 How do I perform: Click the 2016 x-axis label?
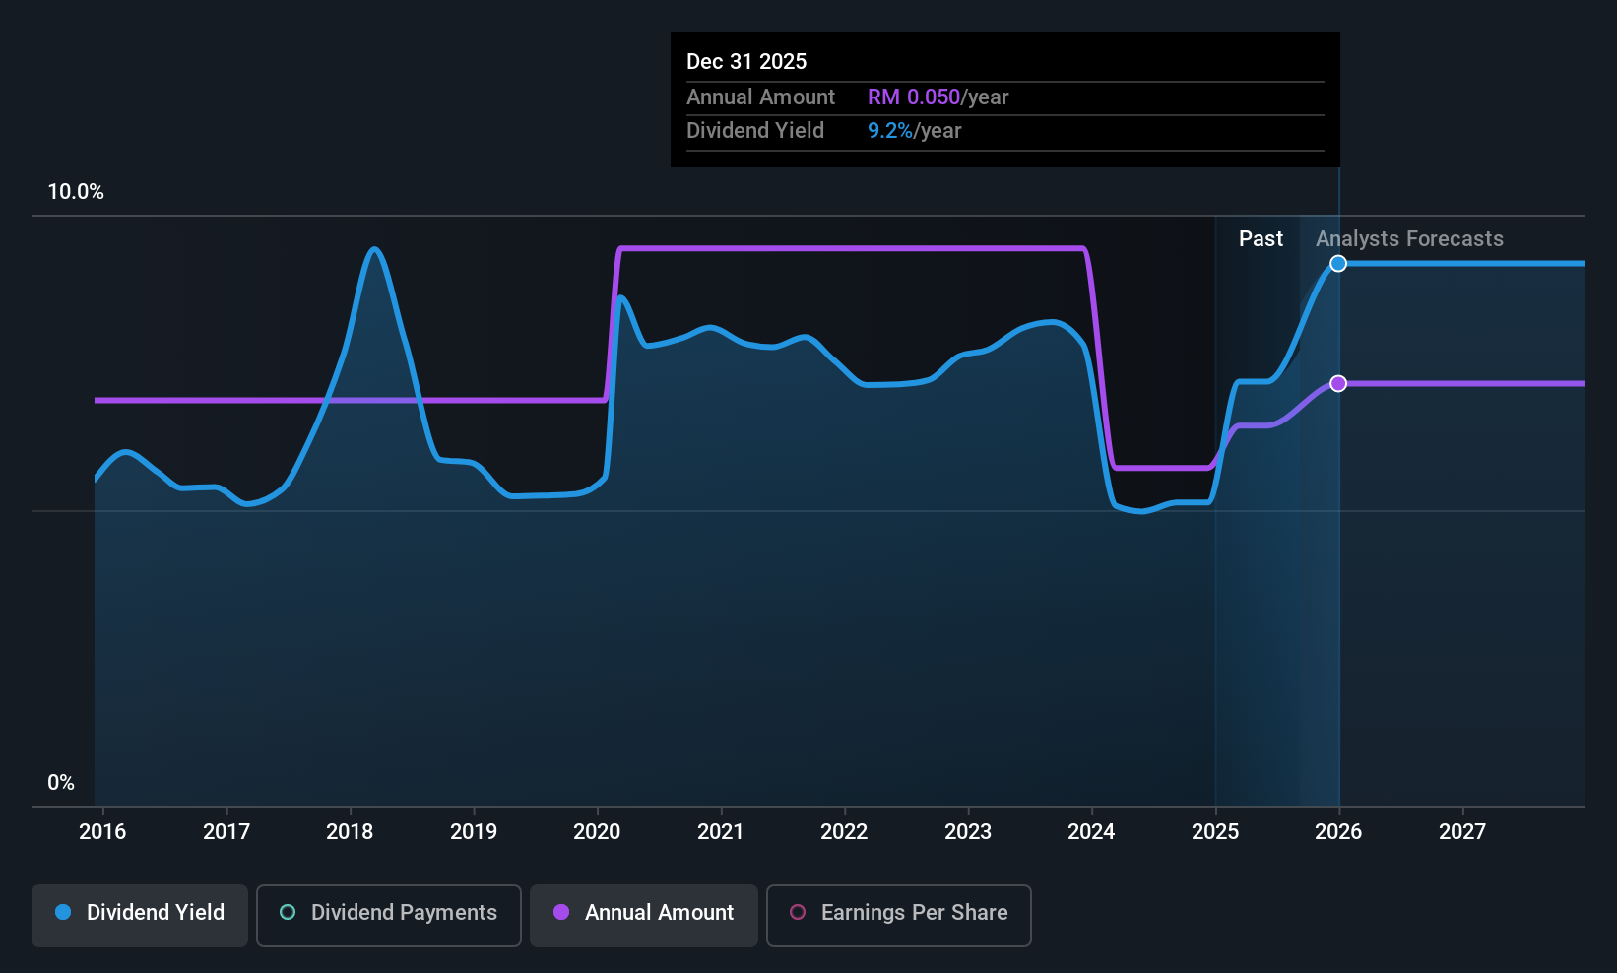tap(102, 832)
